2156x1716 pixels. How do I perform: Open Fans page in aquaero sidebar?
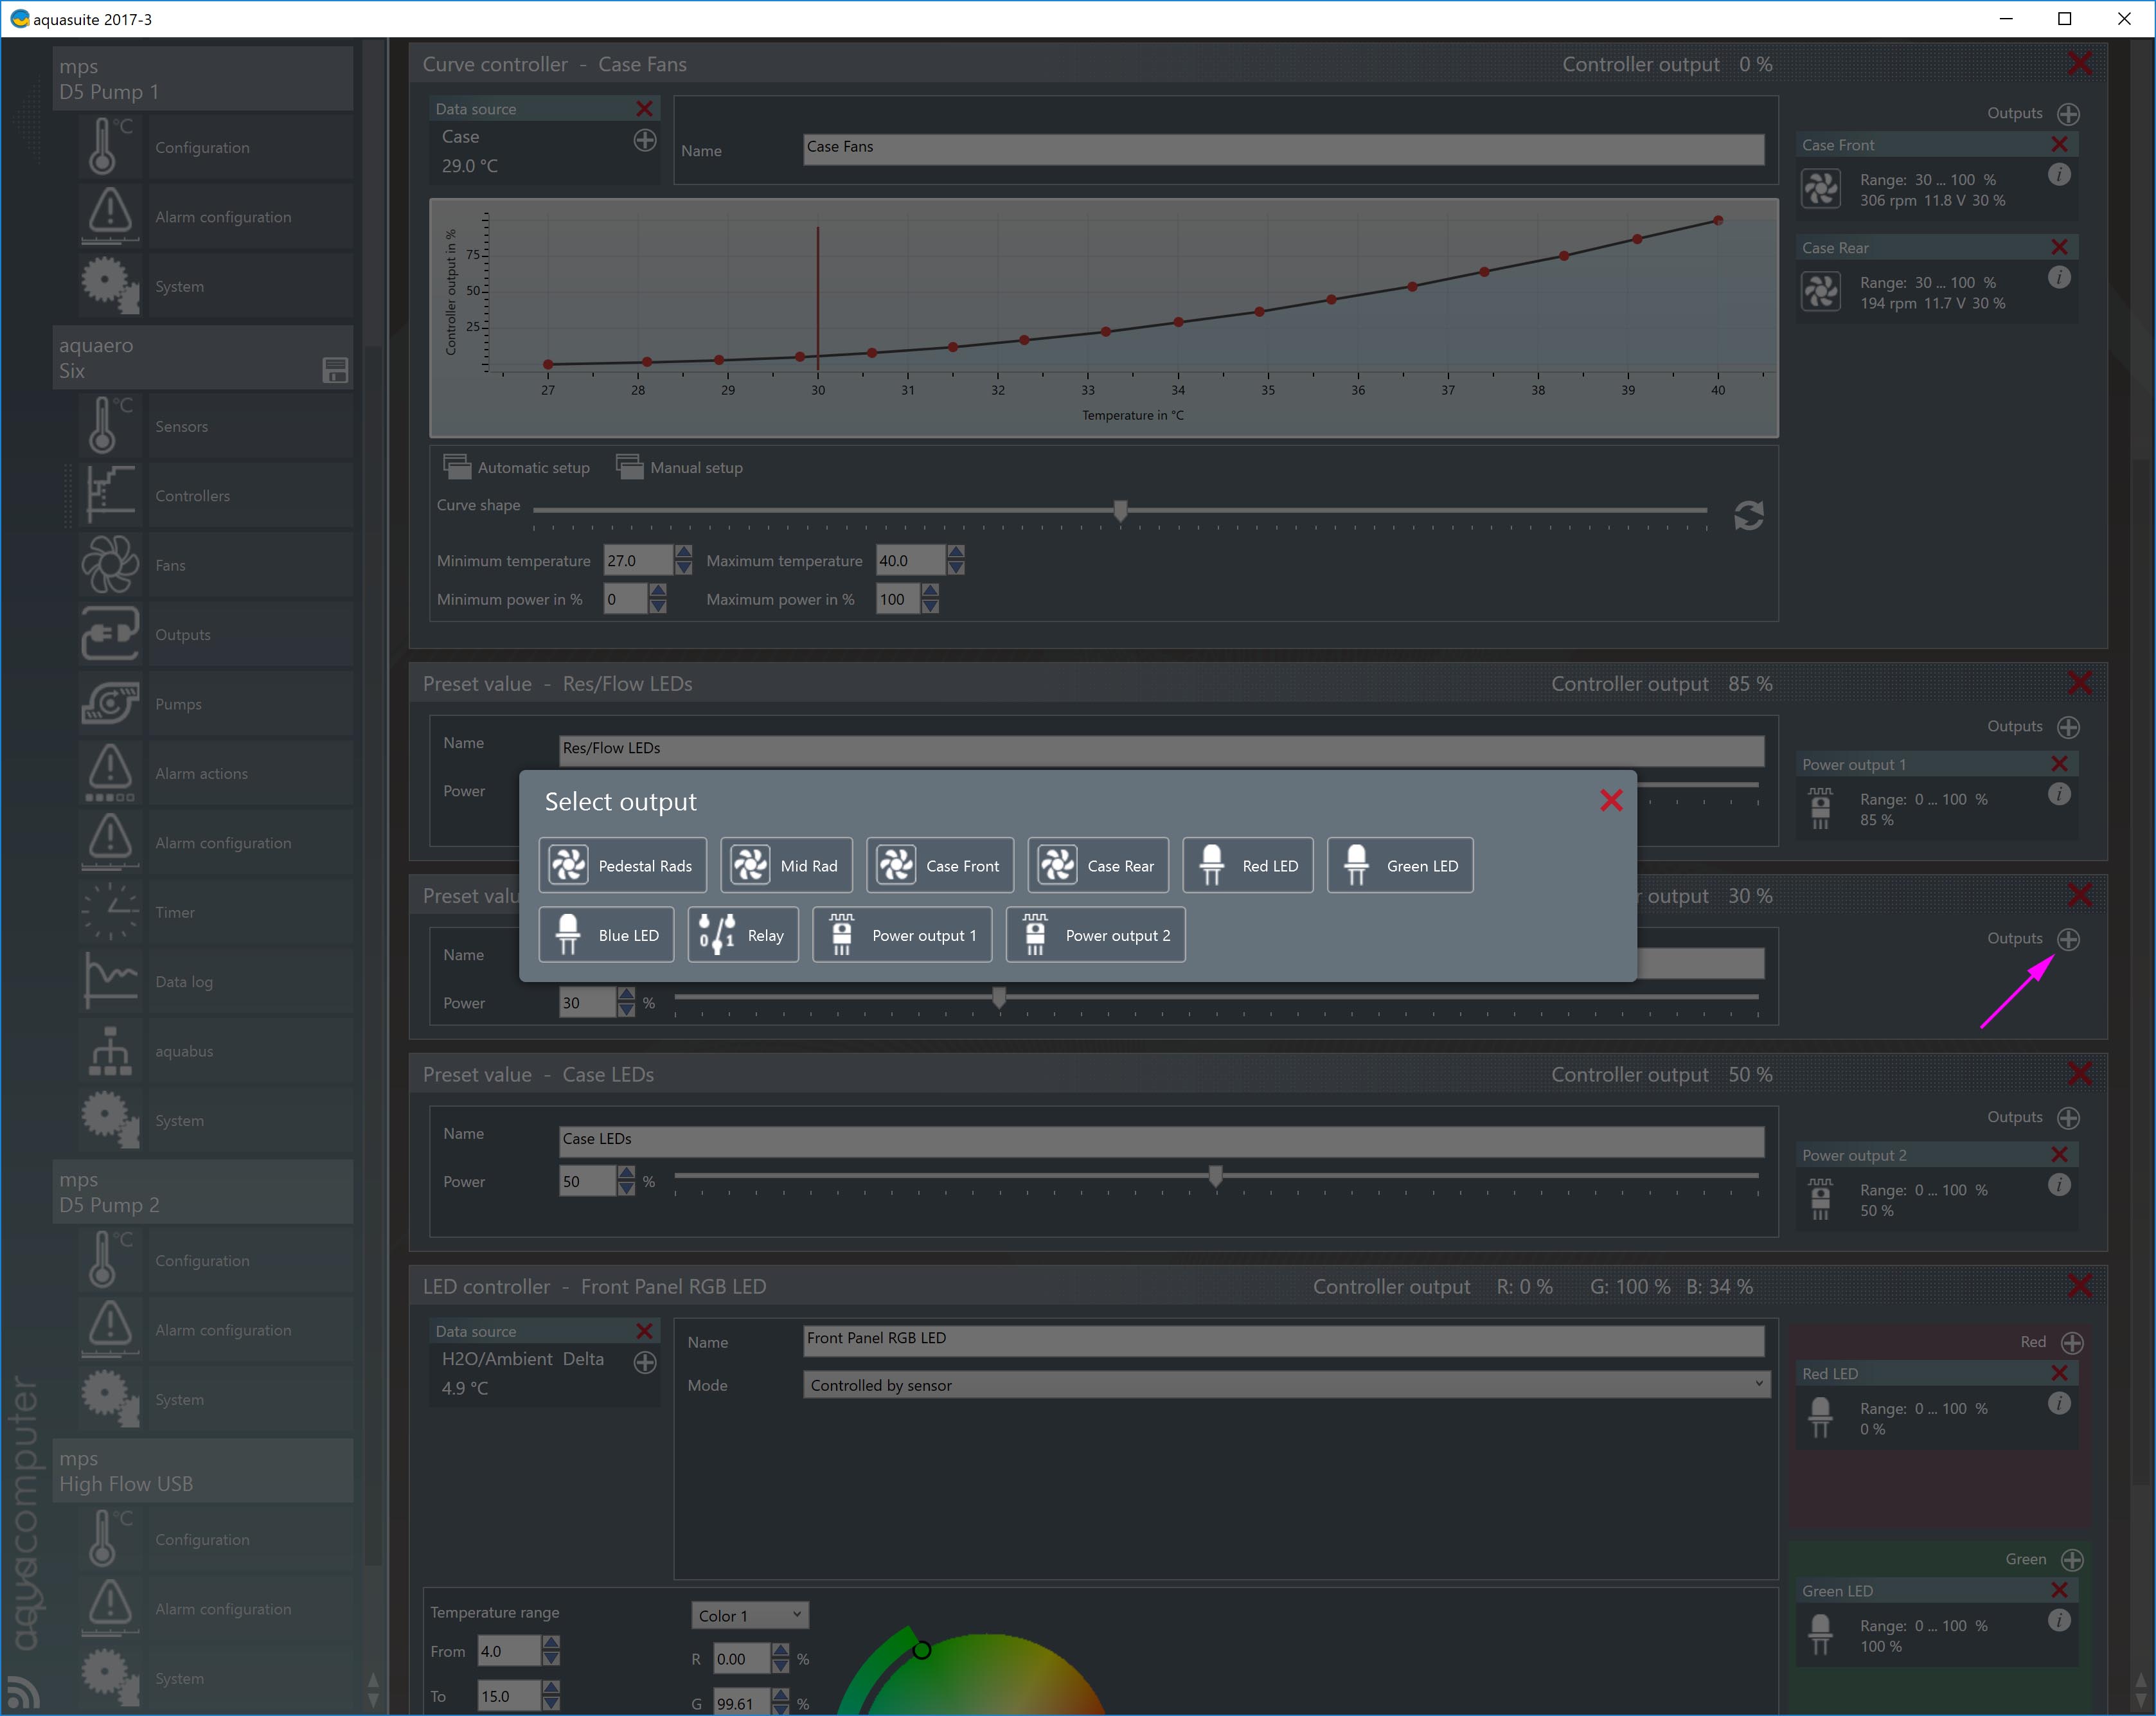pos(170,565)
